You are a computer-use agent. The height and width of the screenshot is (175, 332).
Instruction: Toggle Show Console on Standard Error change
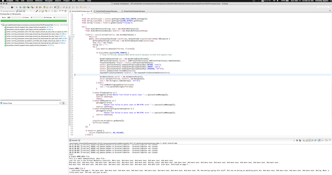[x=315, y=140]
